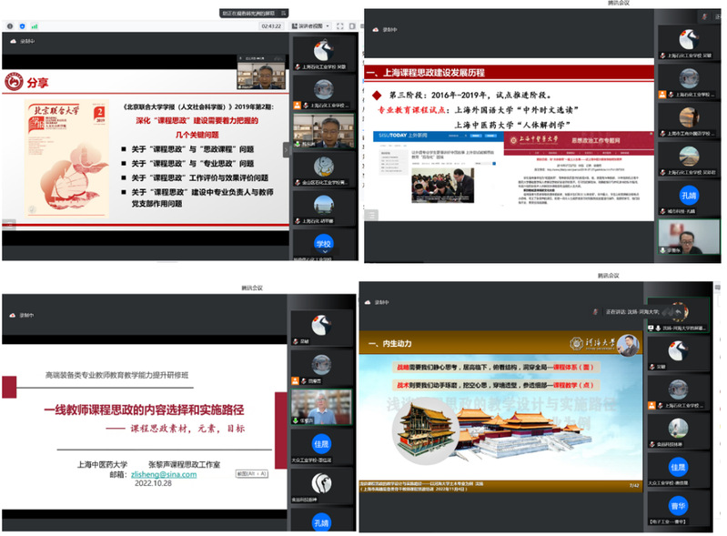Viewport: 727px width, 536px height.
Task: Click the blue security shield icon
Action: (22, 26)
